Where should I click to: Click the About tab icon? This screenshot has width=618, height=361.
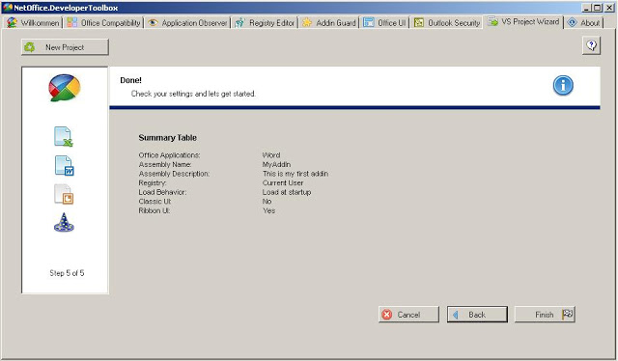[x=573, y=22]
